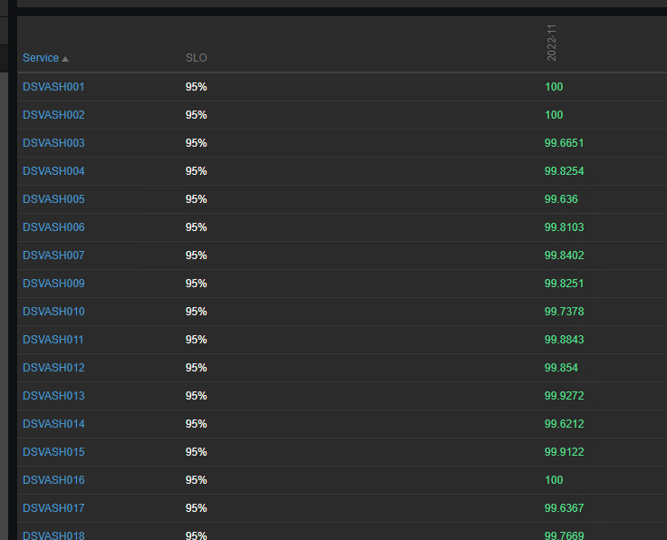Click the 95% SLO cell for DSVASH007

(196, 256)
